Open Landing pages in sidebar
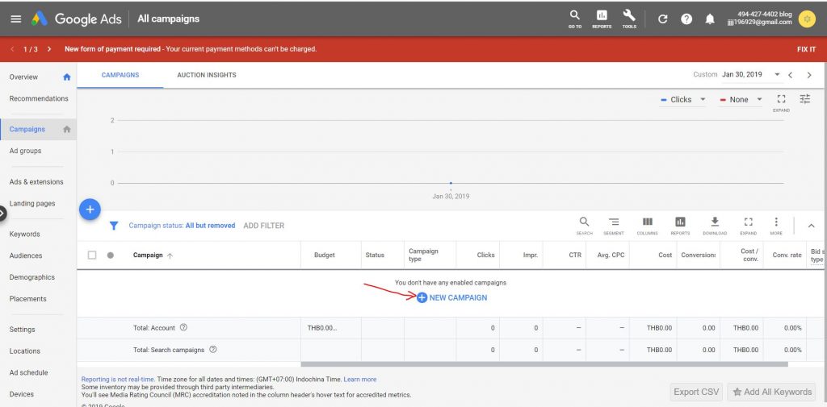827x407 pixels. (32, 203)
